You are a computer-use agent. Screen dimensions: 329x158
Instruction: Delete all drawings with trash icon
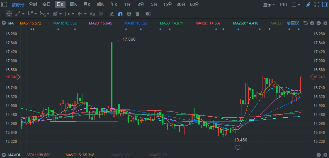pyautogui.click(x=138, y=14)
